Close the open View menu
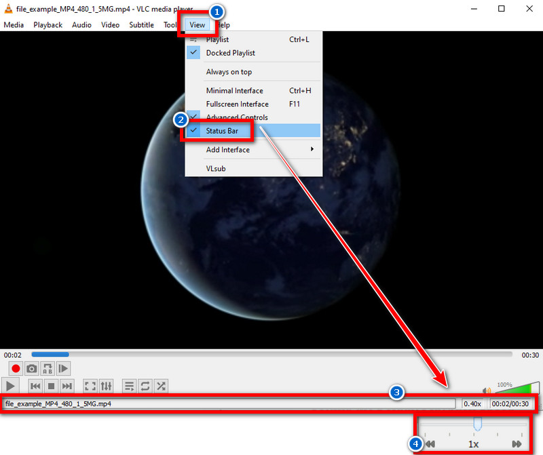543x455 pixels. pos(197,25)
